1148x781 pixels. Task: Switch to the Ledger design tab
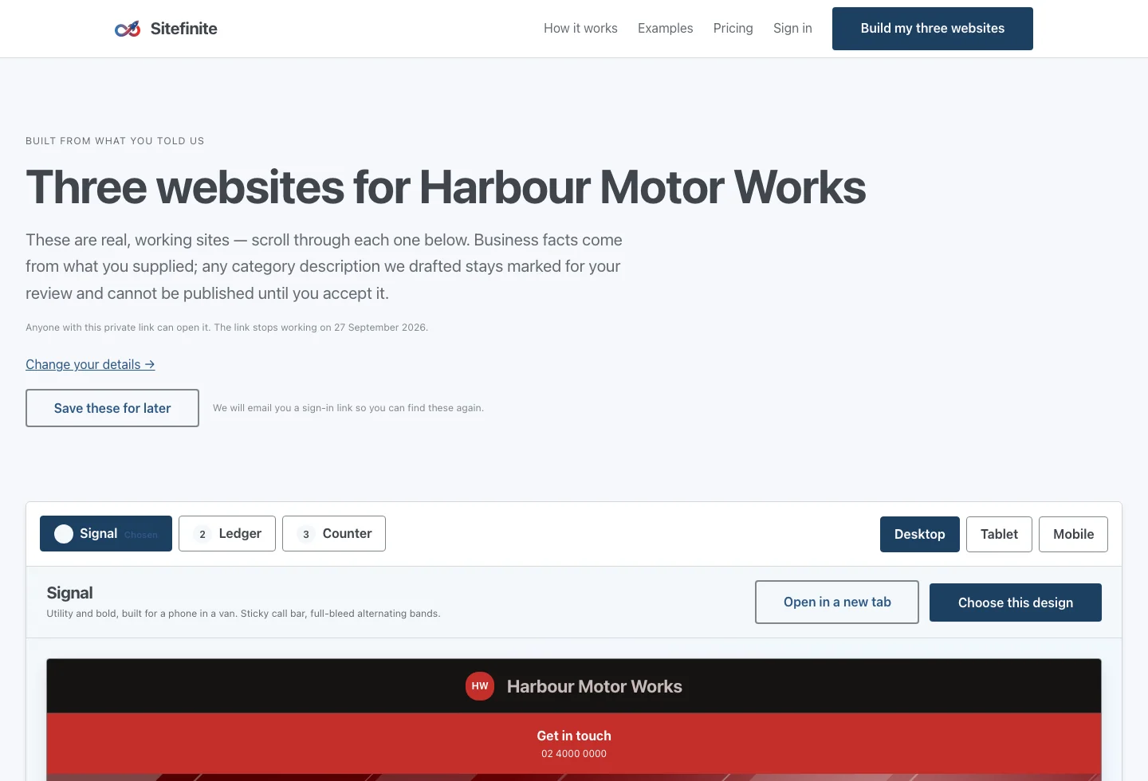[x=227, y=534]
